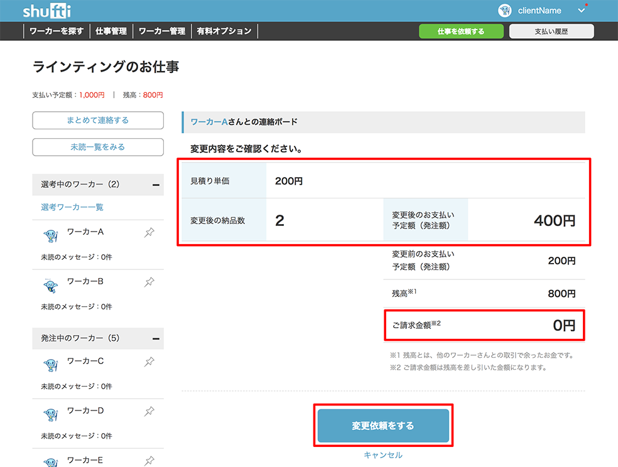Pin ワーカーD with the pushpin icon
Viewport: 618px width, 467px height.
149,411
